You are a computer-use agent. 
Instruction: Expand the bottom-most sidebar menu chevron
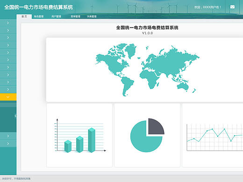click(8, 143)
